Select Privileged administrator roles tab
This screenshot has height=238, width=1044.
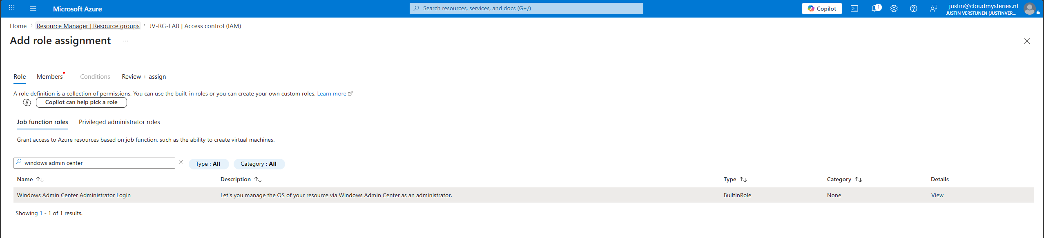coord(119,122)
